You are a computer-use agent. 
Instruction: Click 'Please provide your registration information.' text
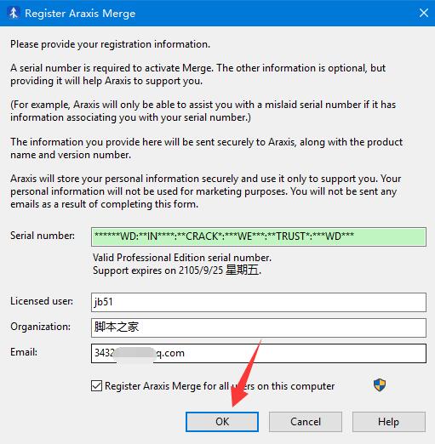pos(110,44)
